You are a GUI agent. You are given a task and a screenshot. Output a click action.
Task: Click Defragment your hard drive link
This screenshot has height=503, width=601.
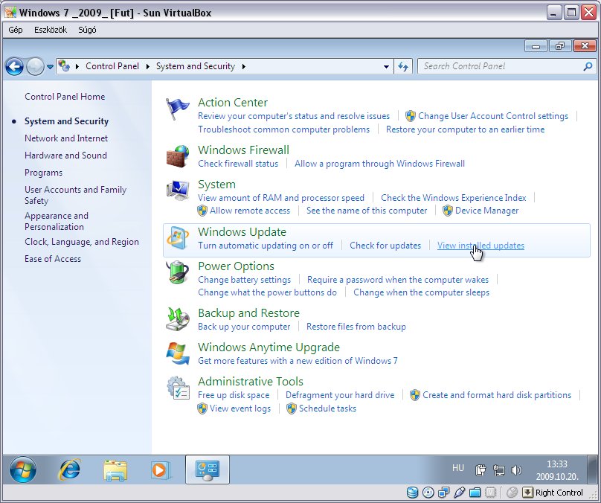pos(340,395)
